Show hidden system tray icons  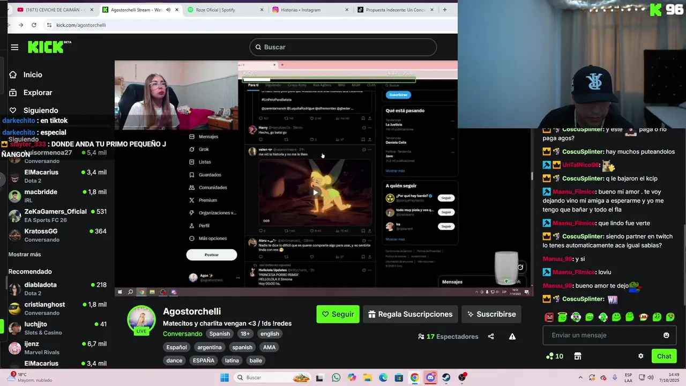[x=581, y=377]
